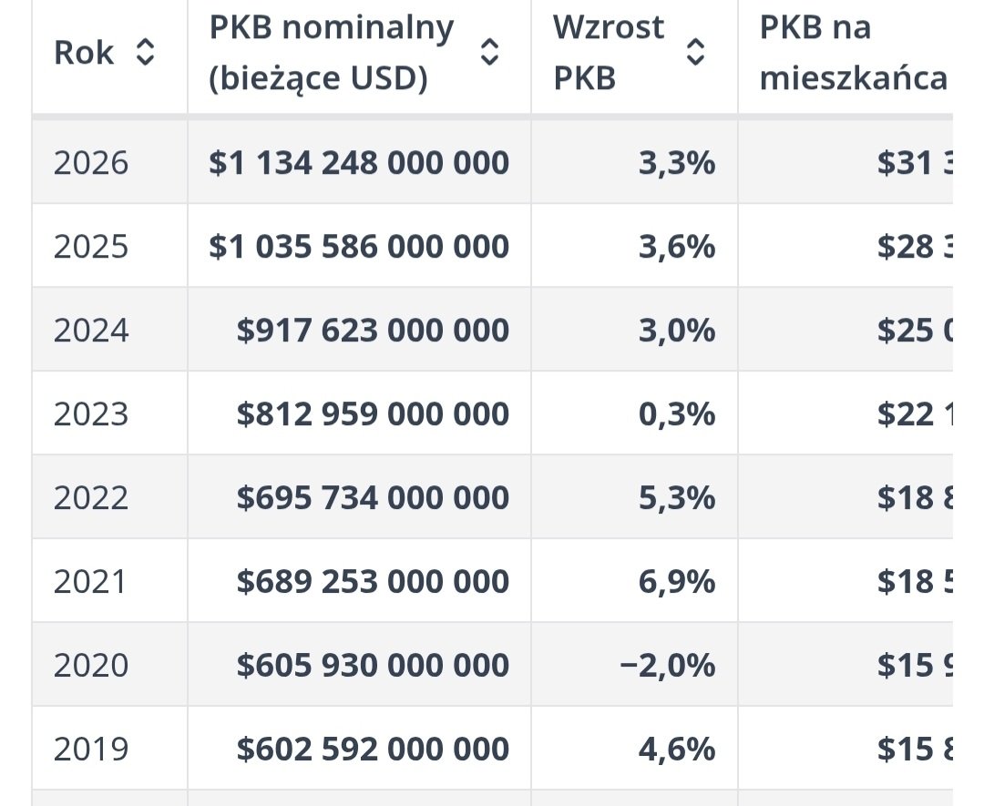The width and height of the screenshot is (984, 806).
Task: Select the 2025 year cell
Action: [x=91, y=247]
